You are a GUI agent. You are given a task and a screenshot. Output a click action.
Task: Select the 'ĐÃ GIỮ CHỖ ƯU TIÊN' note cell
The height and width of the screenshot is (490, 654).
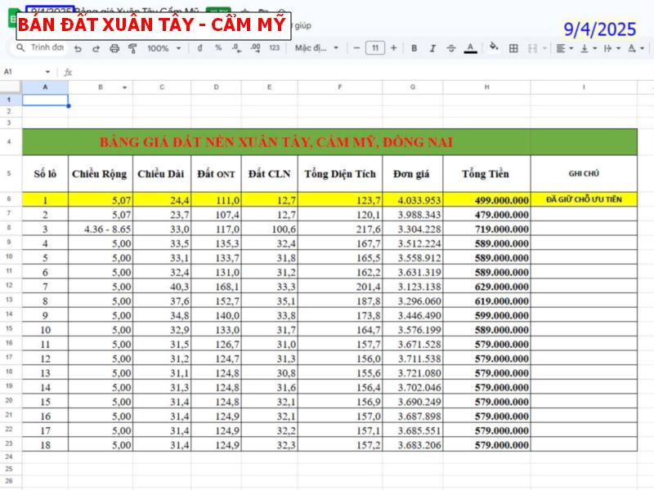584,199
